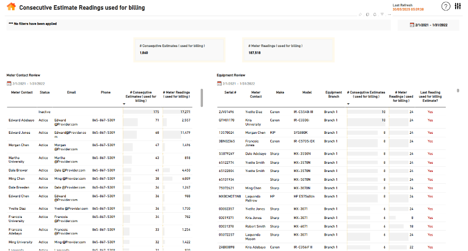Select the Morgan Chen contact name in Meter Contact Review

19,145
